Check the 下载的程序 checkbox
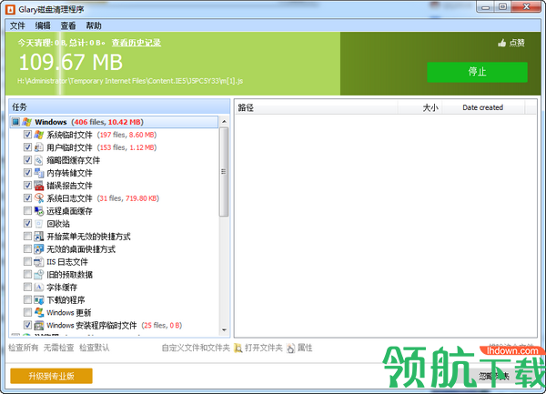This screenshot has width=546, height=394. click(27, 299)
